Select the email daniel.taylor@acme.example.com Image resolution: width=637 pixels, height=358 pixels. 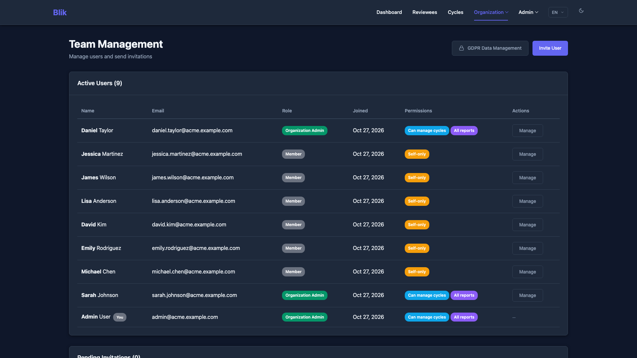coord(192,131)
